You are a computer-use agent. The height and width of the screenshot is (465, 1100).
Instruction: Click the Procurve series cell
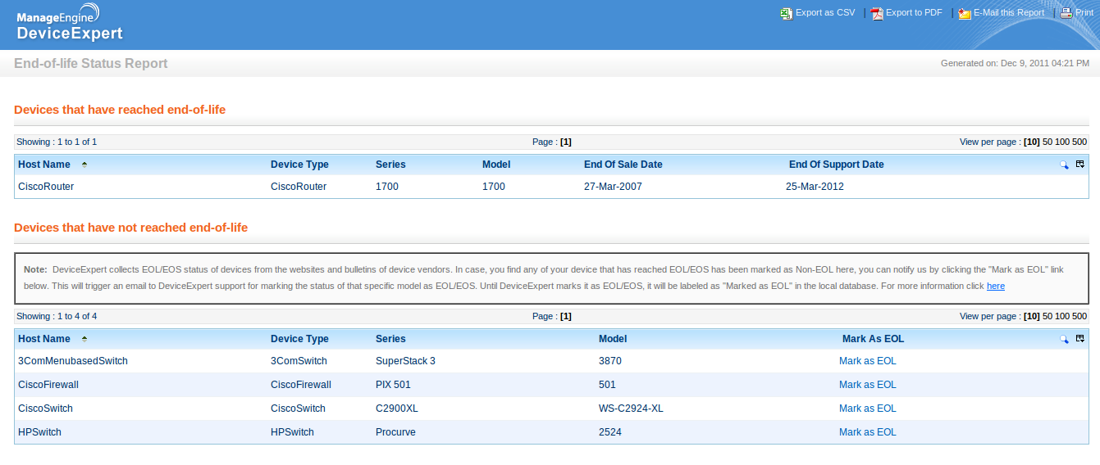[395, 432]
